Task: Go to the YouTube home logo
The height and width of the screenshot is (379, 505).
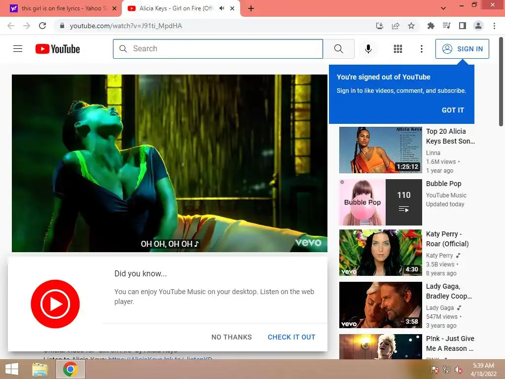Action: click(x=58, y=49)
